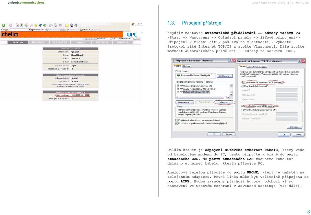Click the Adresa IP input field
Image resolution: width=311 pixels, height=215 pixels.
(287, 90)
